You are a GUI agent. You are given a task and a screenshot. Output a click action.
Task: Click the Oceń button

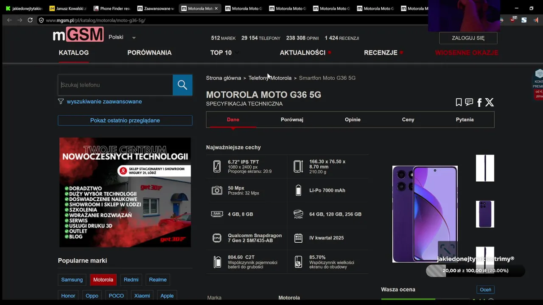pos(485,290)
